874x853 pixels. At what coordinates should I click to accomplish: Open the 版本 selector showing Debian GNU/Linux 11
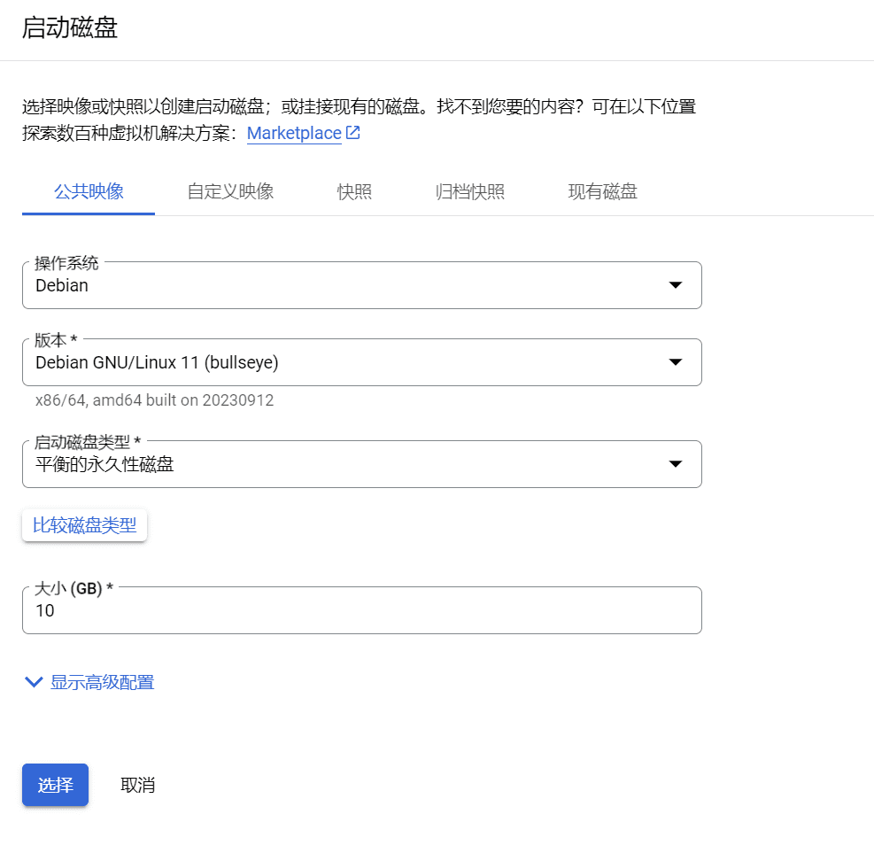354,362
